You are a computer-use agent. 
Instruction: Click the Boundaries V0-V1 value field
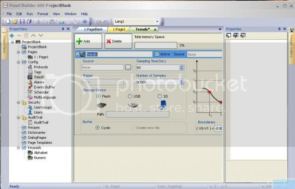(x=218, y=129)
